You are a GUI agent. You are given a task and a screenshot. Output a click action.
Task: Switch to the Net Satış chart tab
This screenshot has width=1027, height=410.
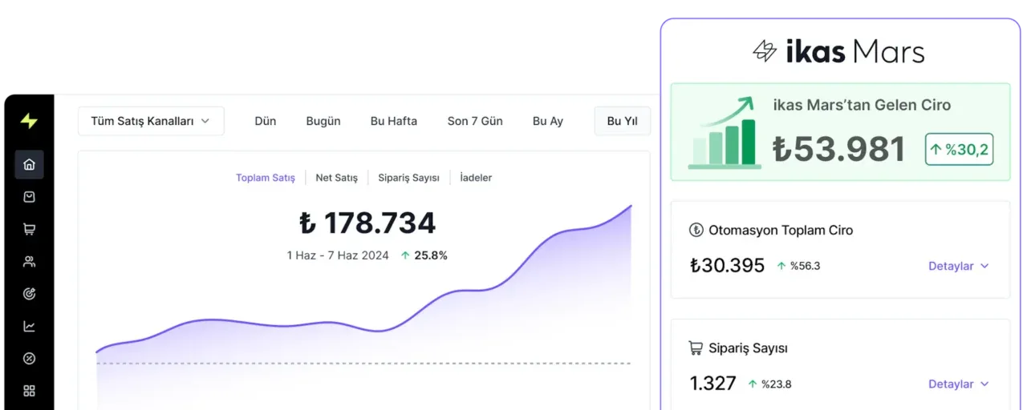pyautogui.click(x=336, y=178)
